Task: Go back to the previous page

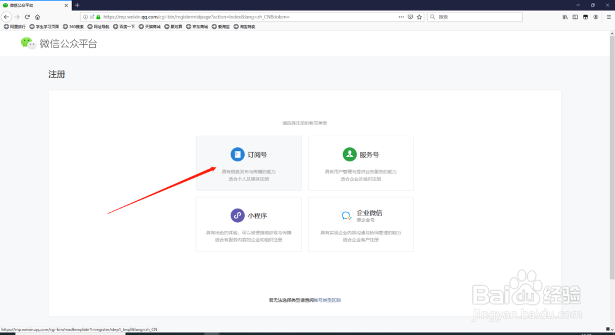Action: [6, 17]
